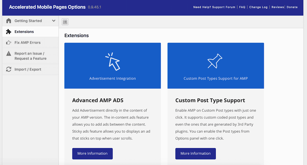The image size is (307, 165).
Task: Click the Custom Post Types pushpin icon
Action: point(215,61)
